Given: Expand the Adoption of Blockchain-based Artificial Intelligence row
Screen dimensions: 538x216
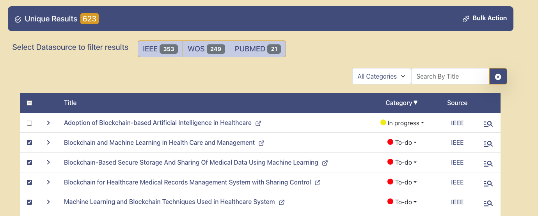Looking at the screenshot, I should pos(48,123).
